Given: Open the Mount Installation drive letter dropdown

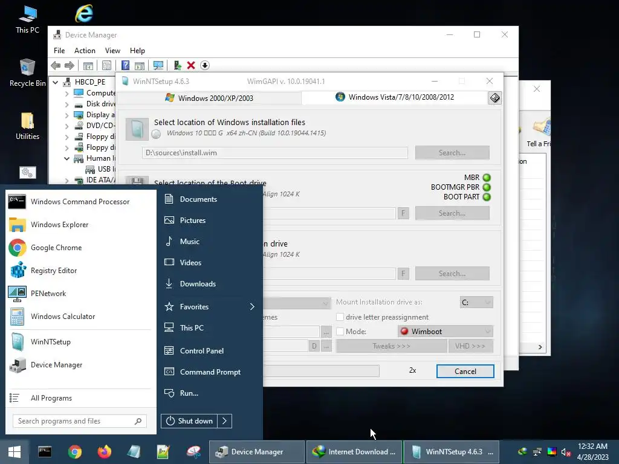Looking at the screenshot, I should click(476, 303).
